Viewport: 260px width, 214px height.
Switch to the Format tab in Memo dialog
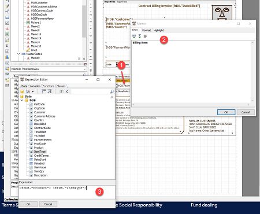click(x=146, y=30)
